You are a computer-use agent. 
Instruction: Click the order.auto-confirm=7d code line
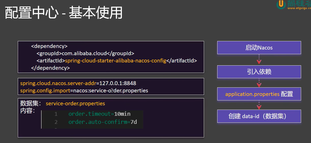[x=103, y=122]
